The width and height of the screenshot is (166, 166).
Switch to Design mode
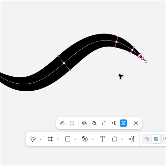[156, 139]
